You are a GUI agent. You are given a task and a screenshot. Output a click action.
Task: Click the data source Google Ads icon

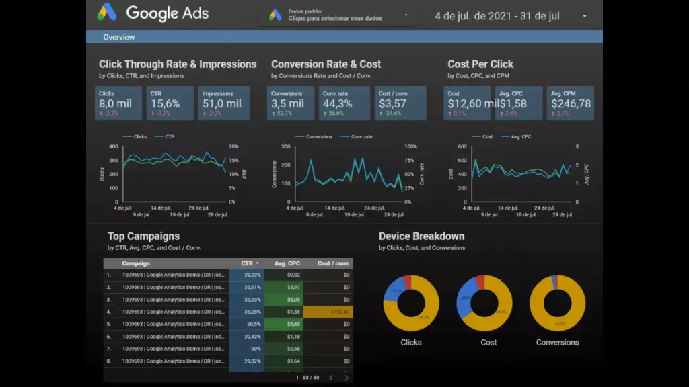coord(275,15)
